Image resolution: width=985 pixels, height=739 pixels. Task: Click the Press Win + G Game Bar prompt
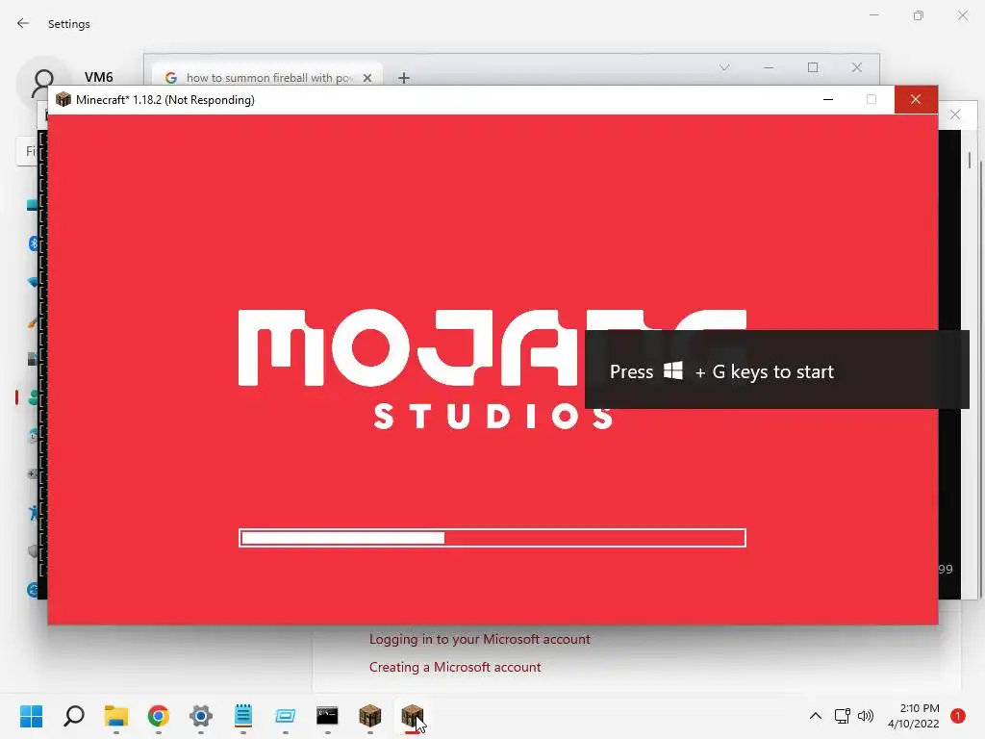pyautogui.click(x=776, y=369)
